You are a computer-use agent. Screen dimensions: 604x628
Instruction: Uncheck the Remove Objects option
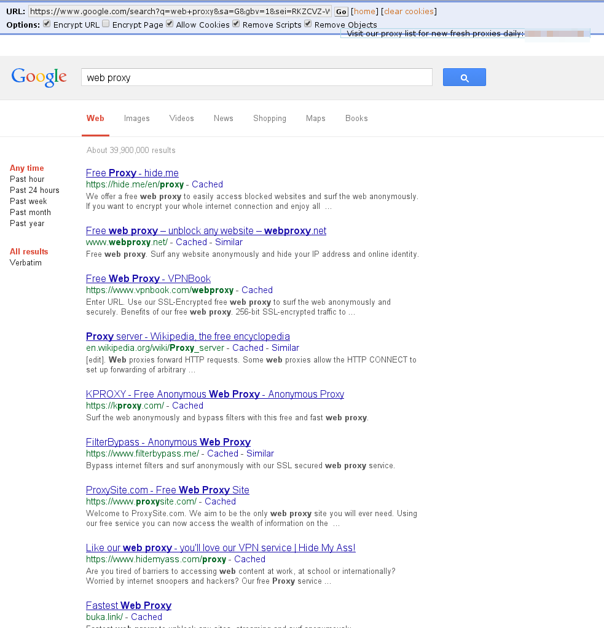[308, 24]
